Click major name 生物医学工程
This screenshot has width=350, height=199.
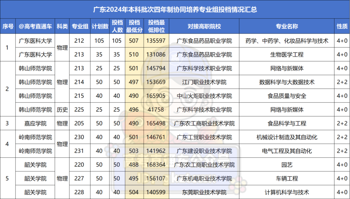[x=286, y=55]
